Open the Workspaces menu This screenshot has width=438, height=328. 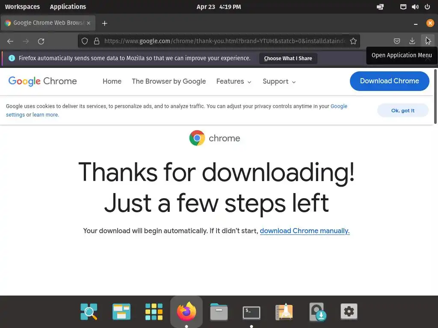click(22, 7)
